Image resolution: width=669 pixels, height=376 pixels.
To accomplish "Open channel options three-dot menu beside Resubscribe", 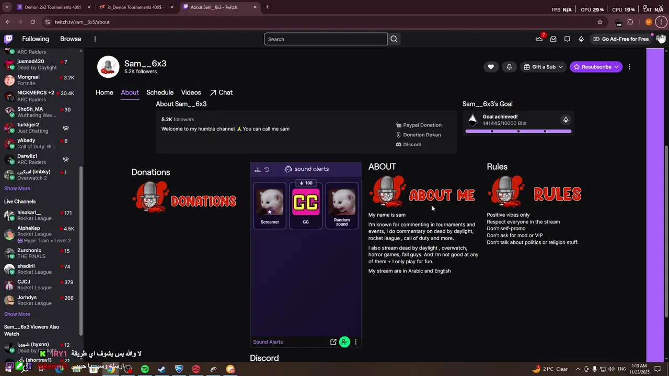I will click(629, 67).
